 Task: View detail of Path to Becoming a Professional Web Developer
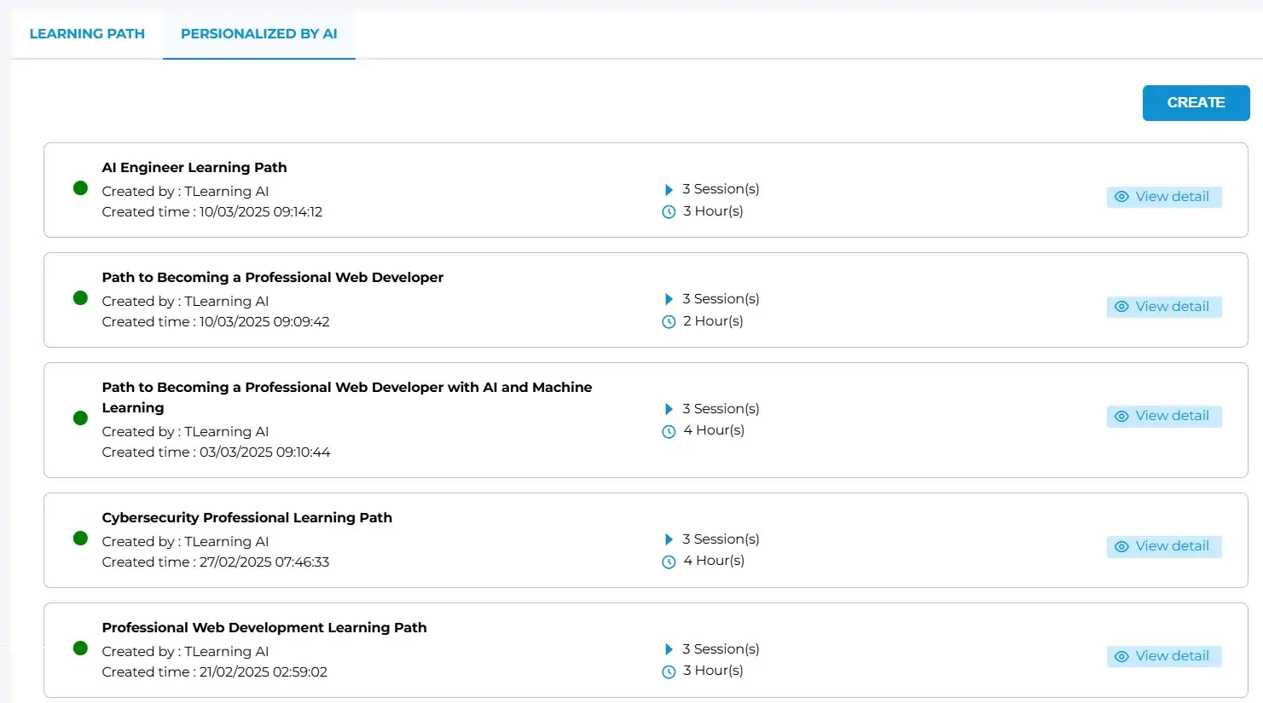[x=1164, y=307]
